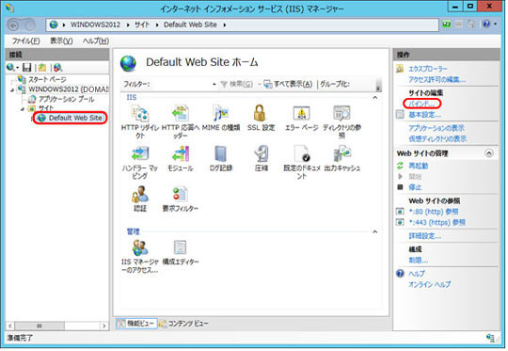This screenshot has width=508, height=351.
Task: Click the help icon in address bar area
Action: click(x=486, y=24)
